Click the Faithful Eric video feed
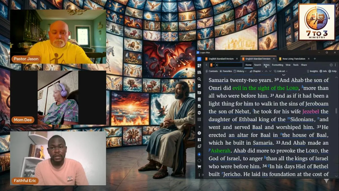This screenshot has width=339, height=191. [58, 158]
